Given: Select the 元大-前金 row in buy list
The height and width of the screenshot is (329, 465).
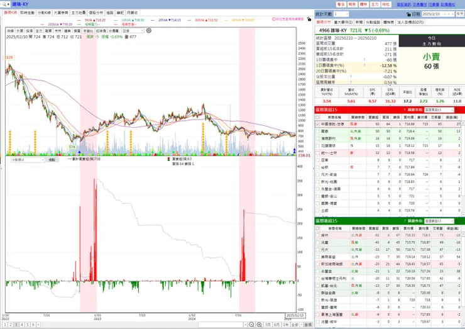Looking at the screenshot, I should pos(389,175).
